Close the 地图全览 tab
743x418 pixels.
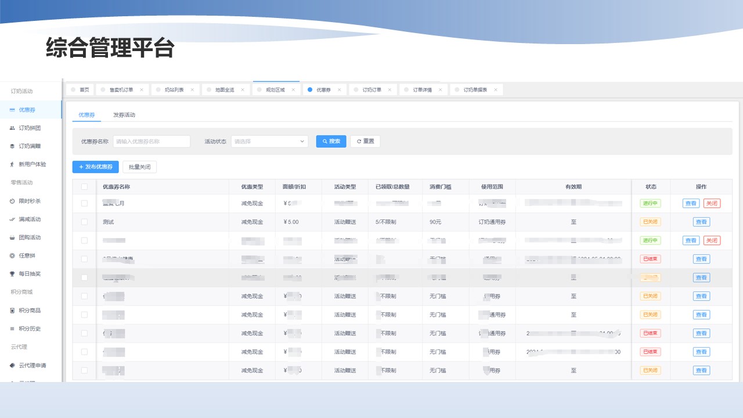[x=243, y=90]
